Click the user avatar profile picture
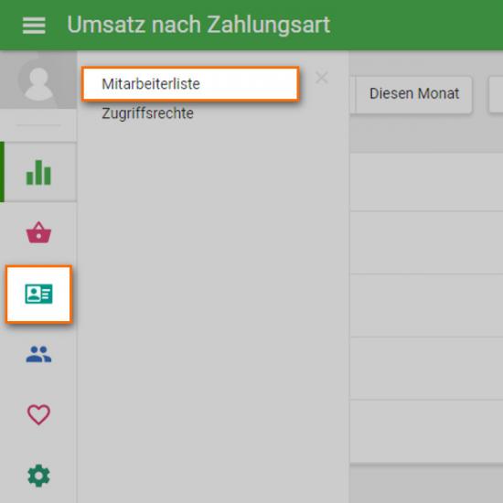The width and height of the screenshot is (503, 503). pyautogui.click(x=38, y=80)
